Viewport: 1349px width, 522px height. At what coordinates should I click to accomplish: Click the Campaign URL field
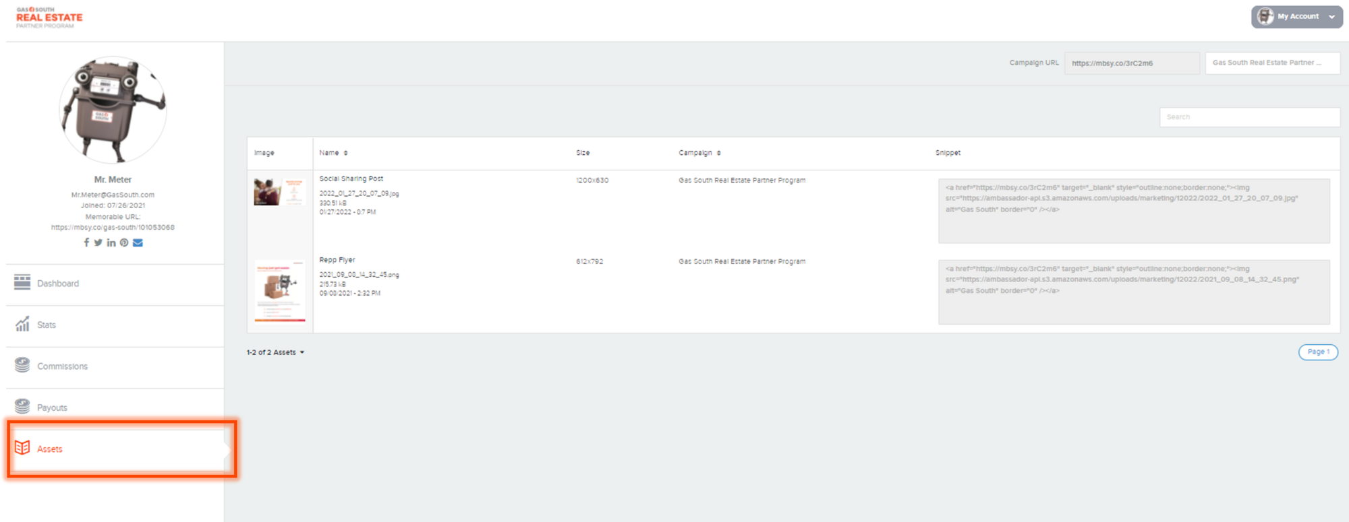[x=1132, y=63]
